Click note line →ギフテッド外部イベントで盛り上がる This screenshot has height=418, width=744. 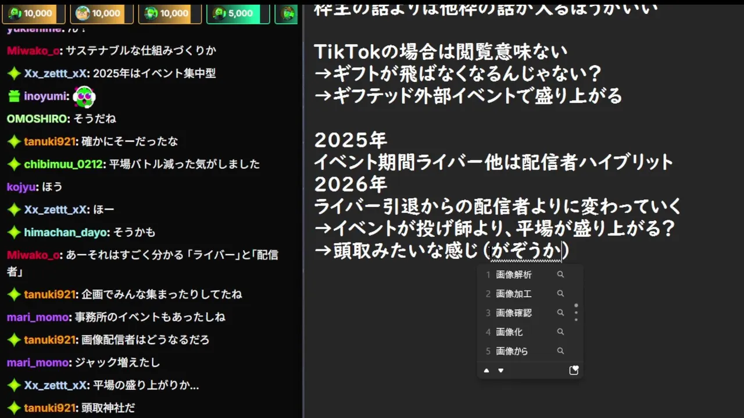pos(468,95)
